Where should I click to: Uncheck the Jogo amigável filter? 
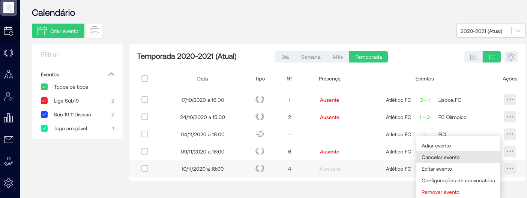(x=44, y=128)
